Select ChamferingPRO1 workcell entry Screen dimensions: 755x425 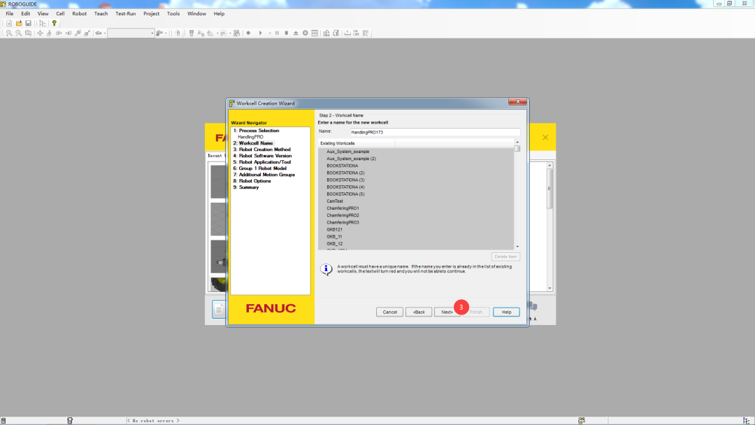pyautogui.click(x=343, y=208)
